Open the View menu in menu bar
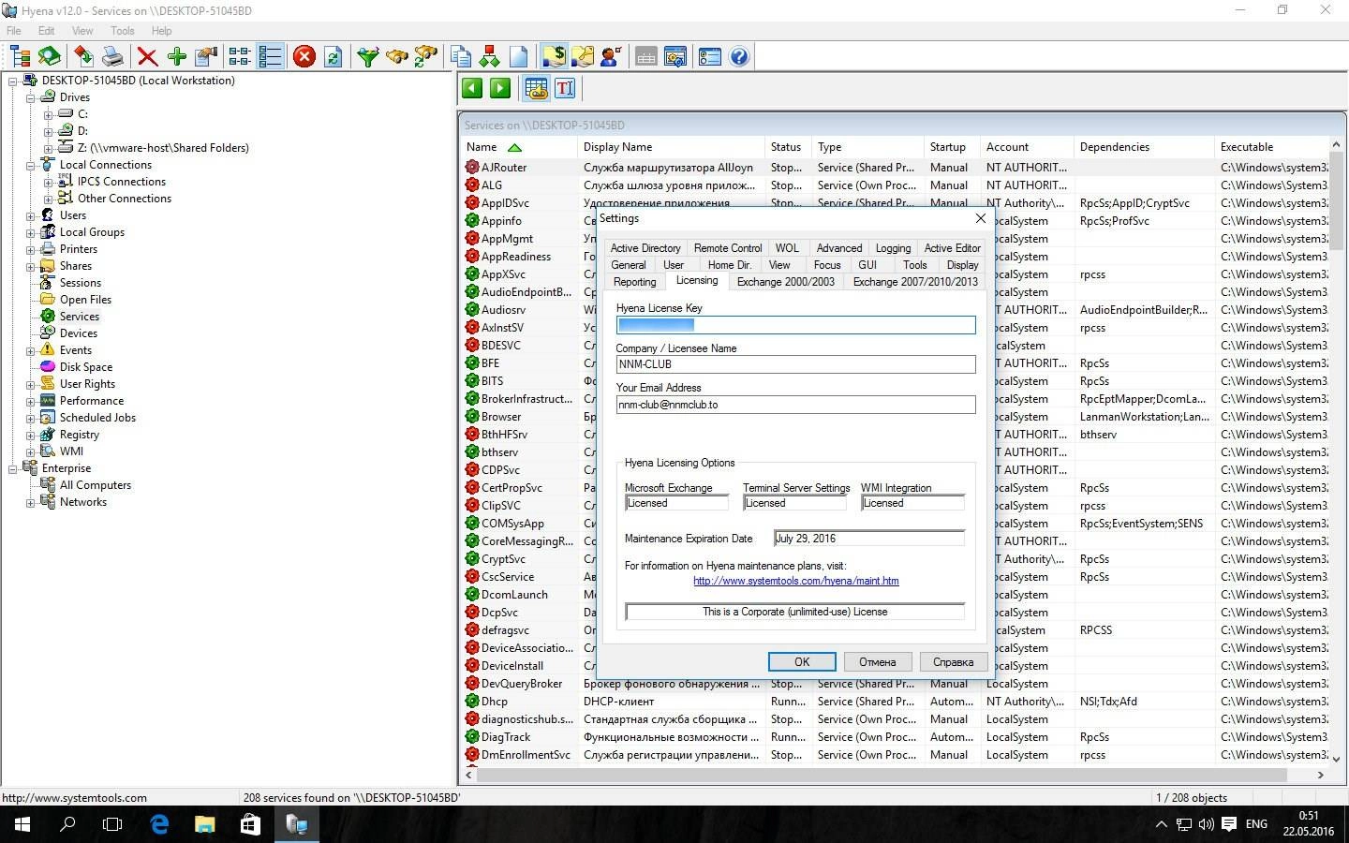This screenshot has width=1349, height=843. [x=82, y=31]
